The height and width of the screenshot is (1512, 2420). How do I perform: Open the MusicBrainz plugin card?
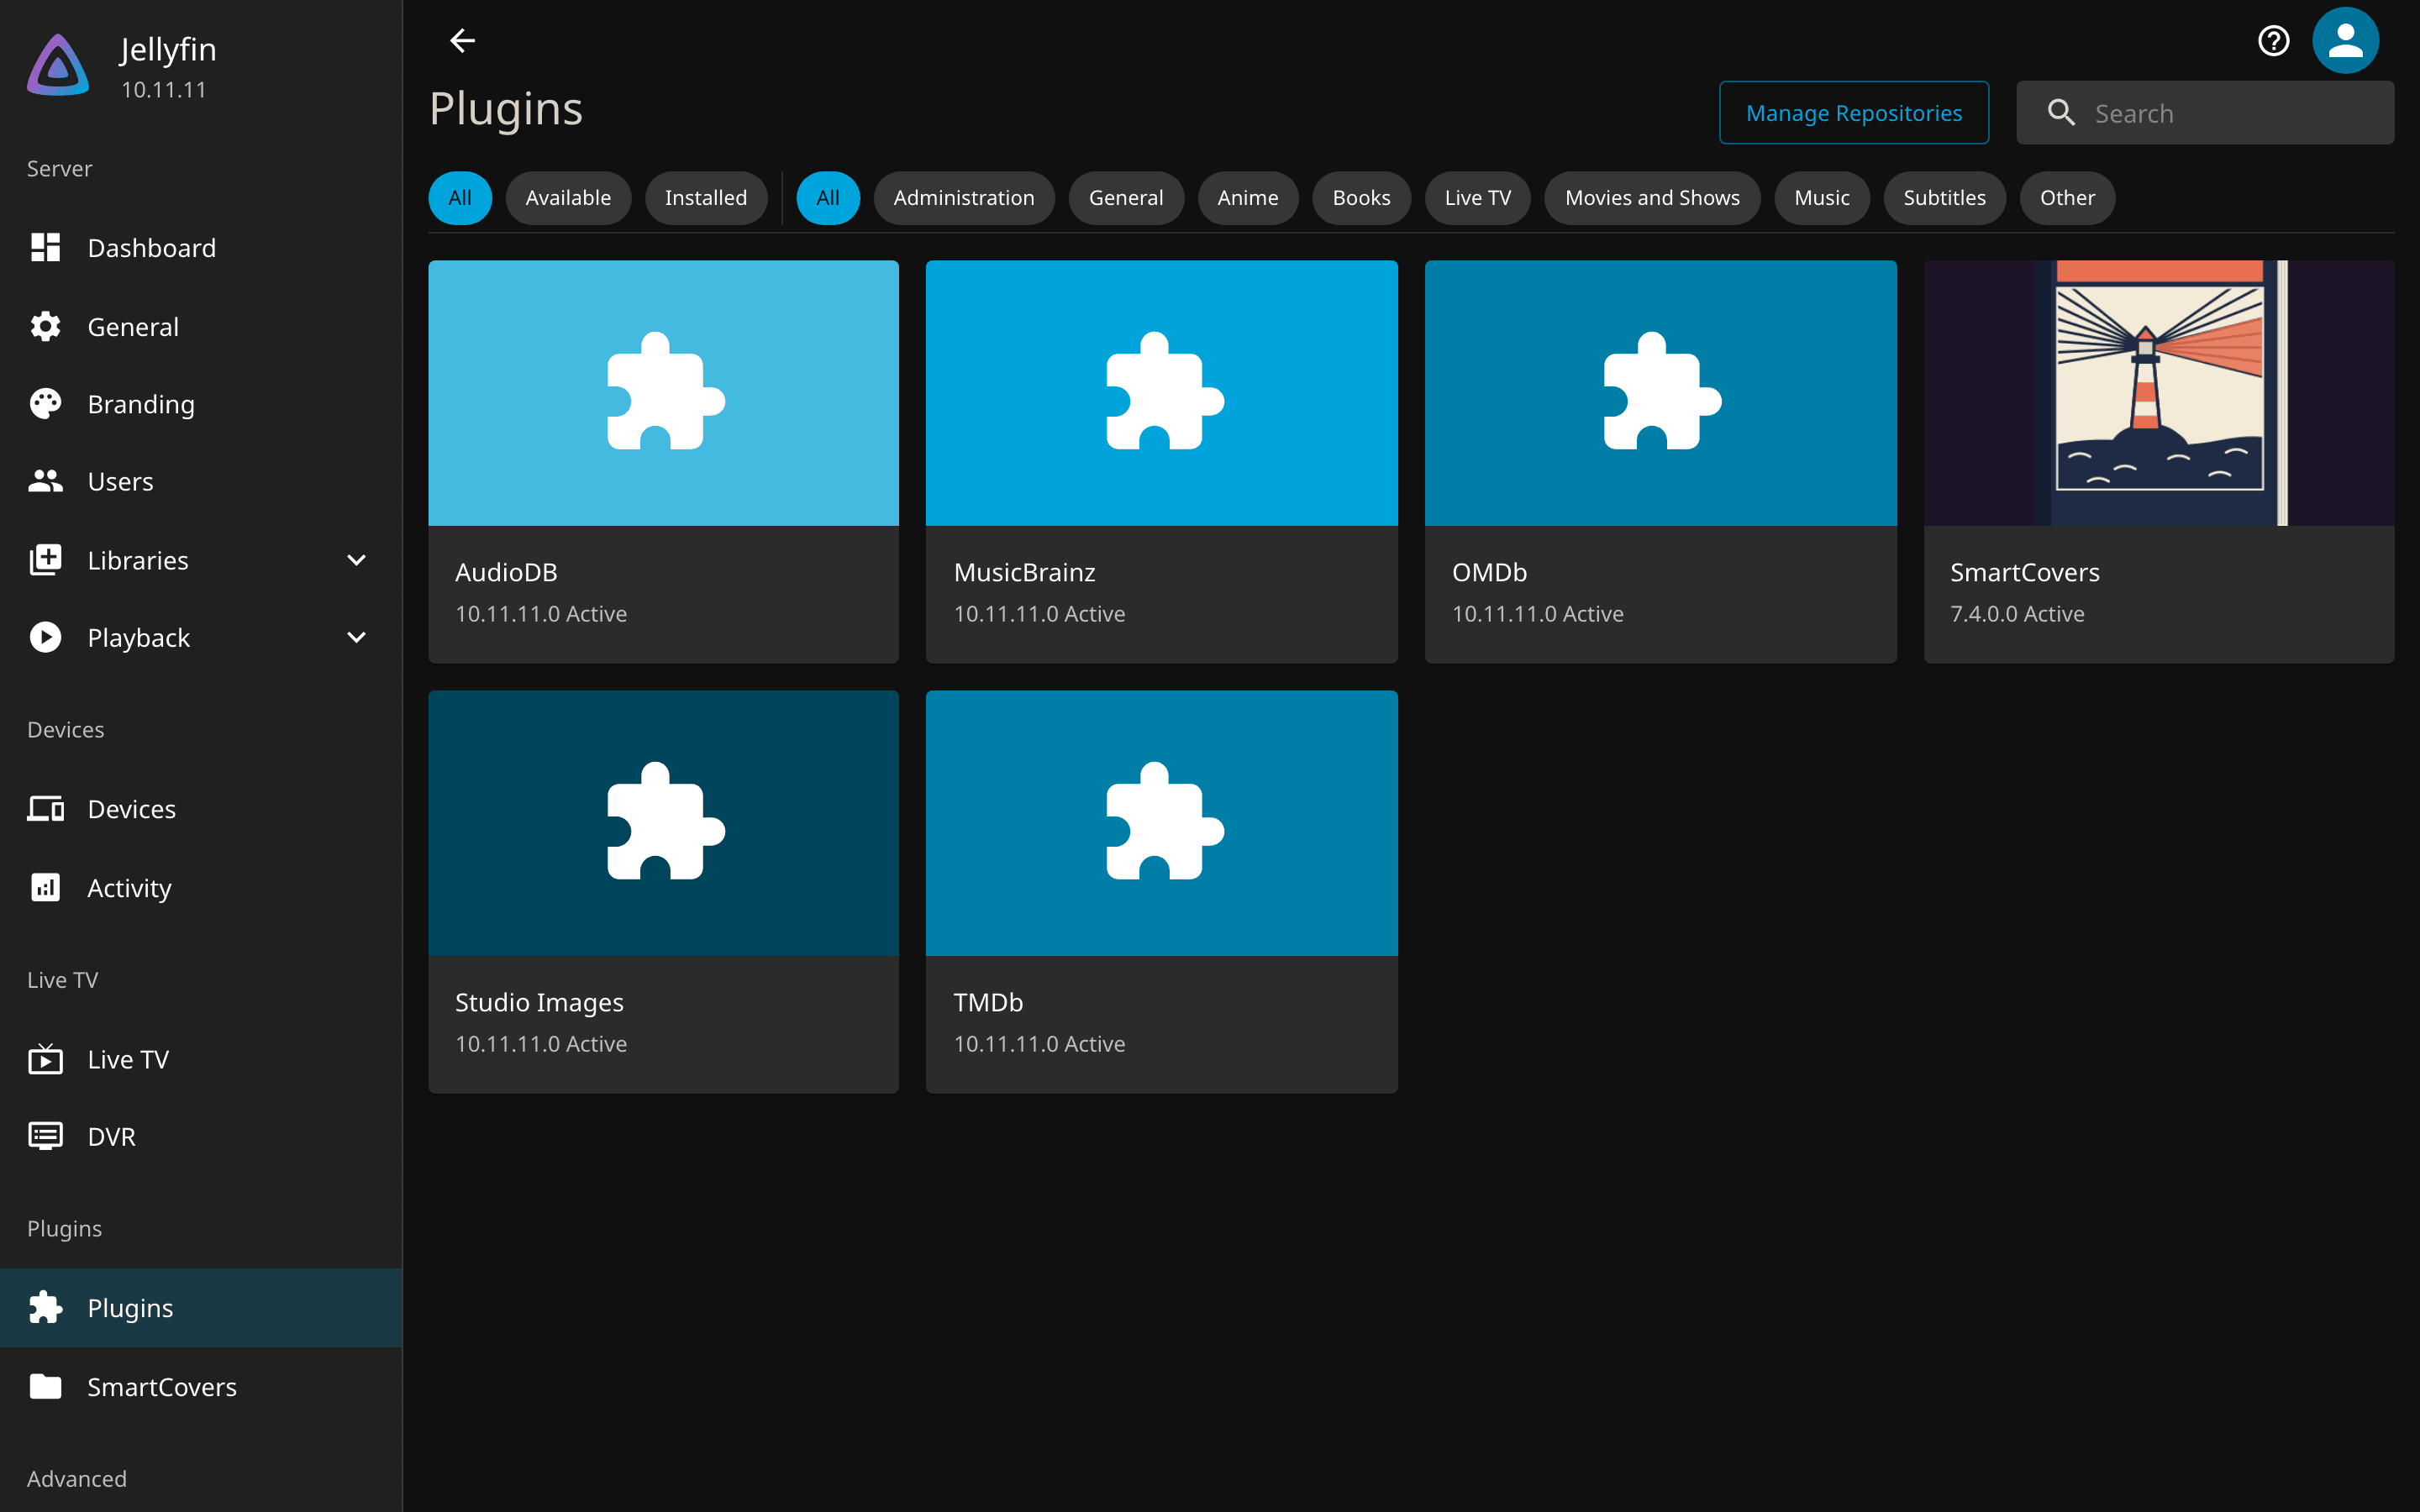click(x=1162, y=461)
